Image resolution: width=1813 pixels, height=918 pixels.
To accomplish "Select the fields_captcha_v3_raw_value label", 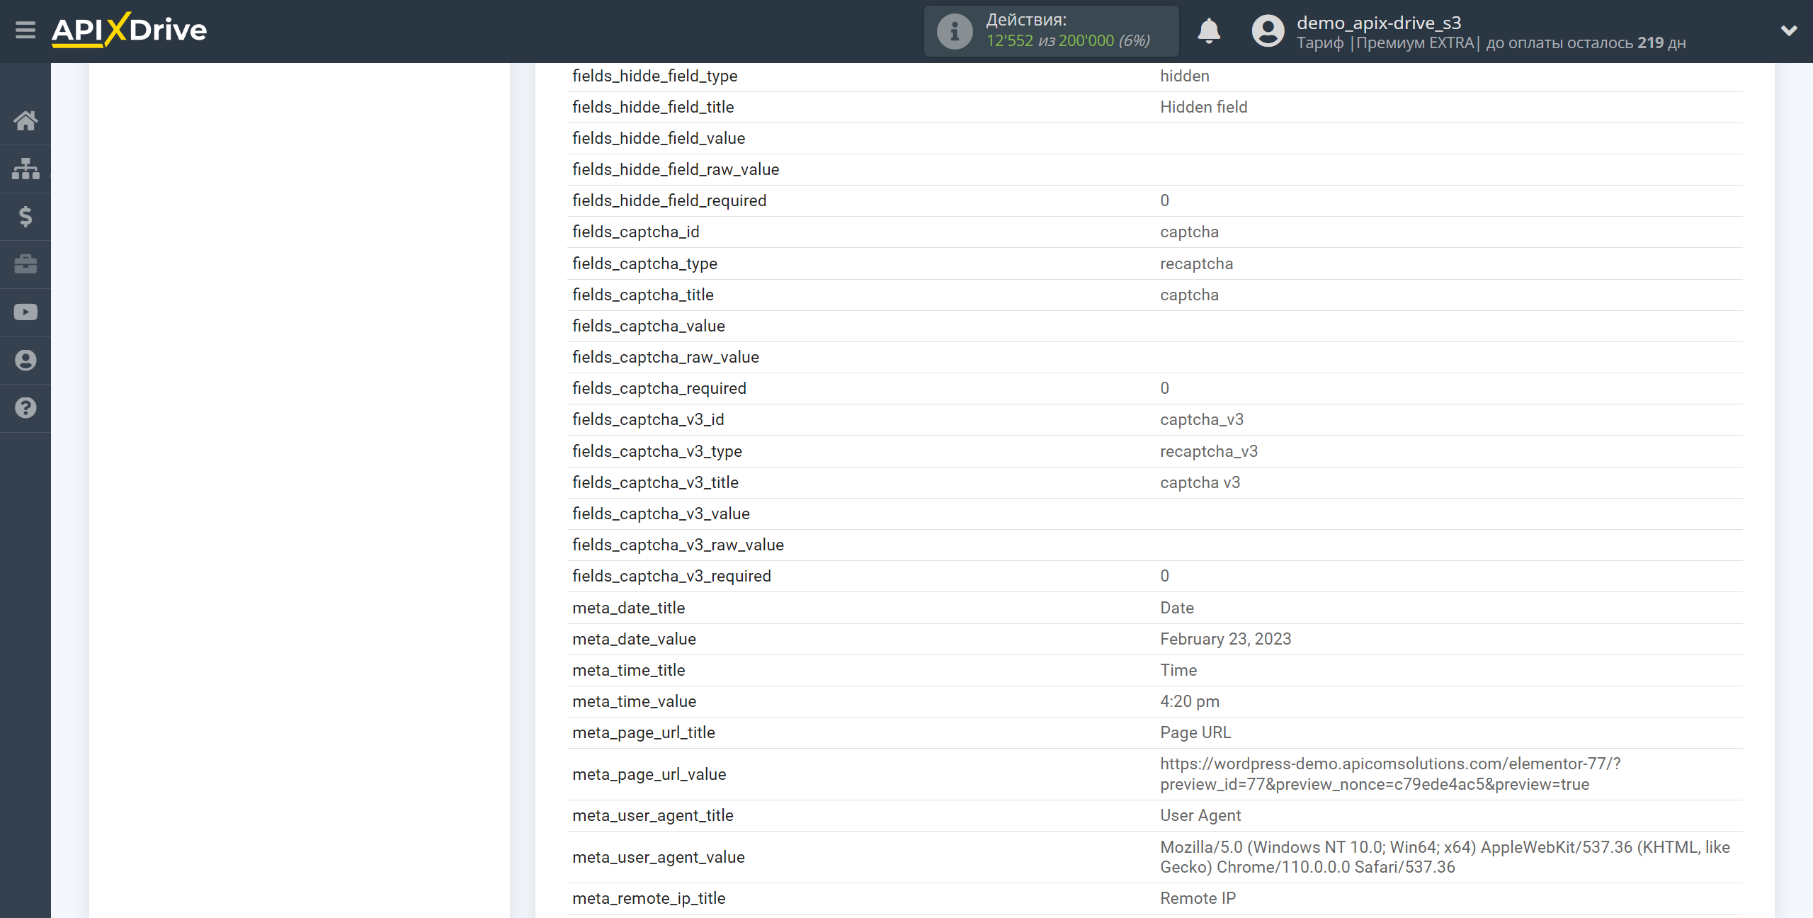I will point(678,545).
